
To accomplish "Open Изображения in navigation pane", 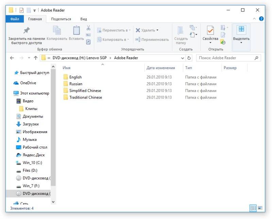I will pos(32,132).
